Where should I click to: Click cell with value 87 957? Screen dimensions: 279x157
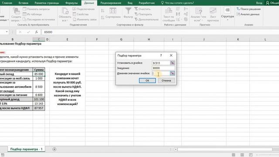[x=39, y=108]
